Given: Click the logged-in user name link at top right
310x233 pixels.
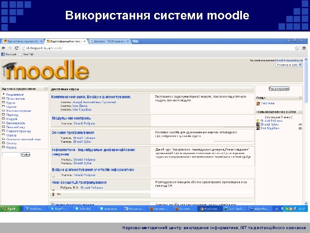Looking at the screenshot, I should coord(285,60).
